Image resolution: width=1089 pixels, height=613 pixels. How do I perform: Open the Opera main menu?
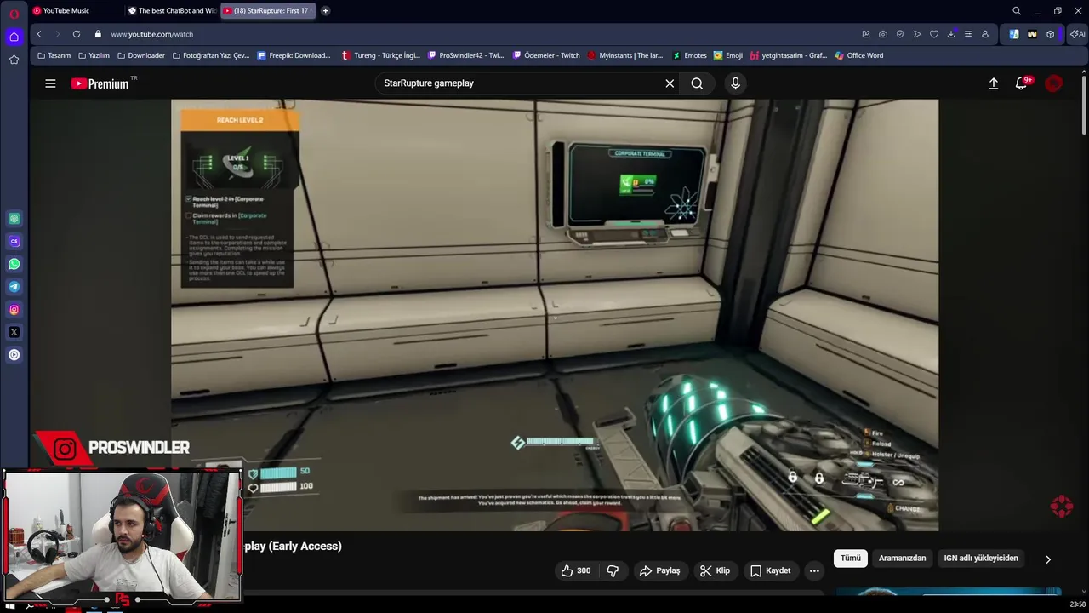pos(14,14)
